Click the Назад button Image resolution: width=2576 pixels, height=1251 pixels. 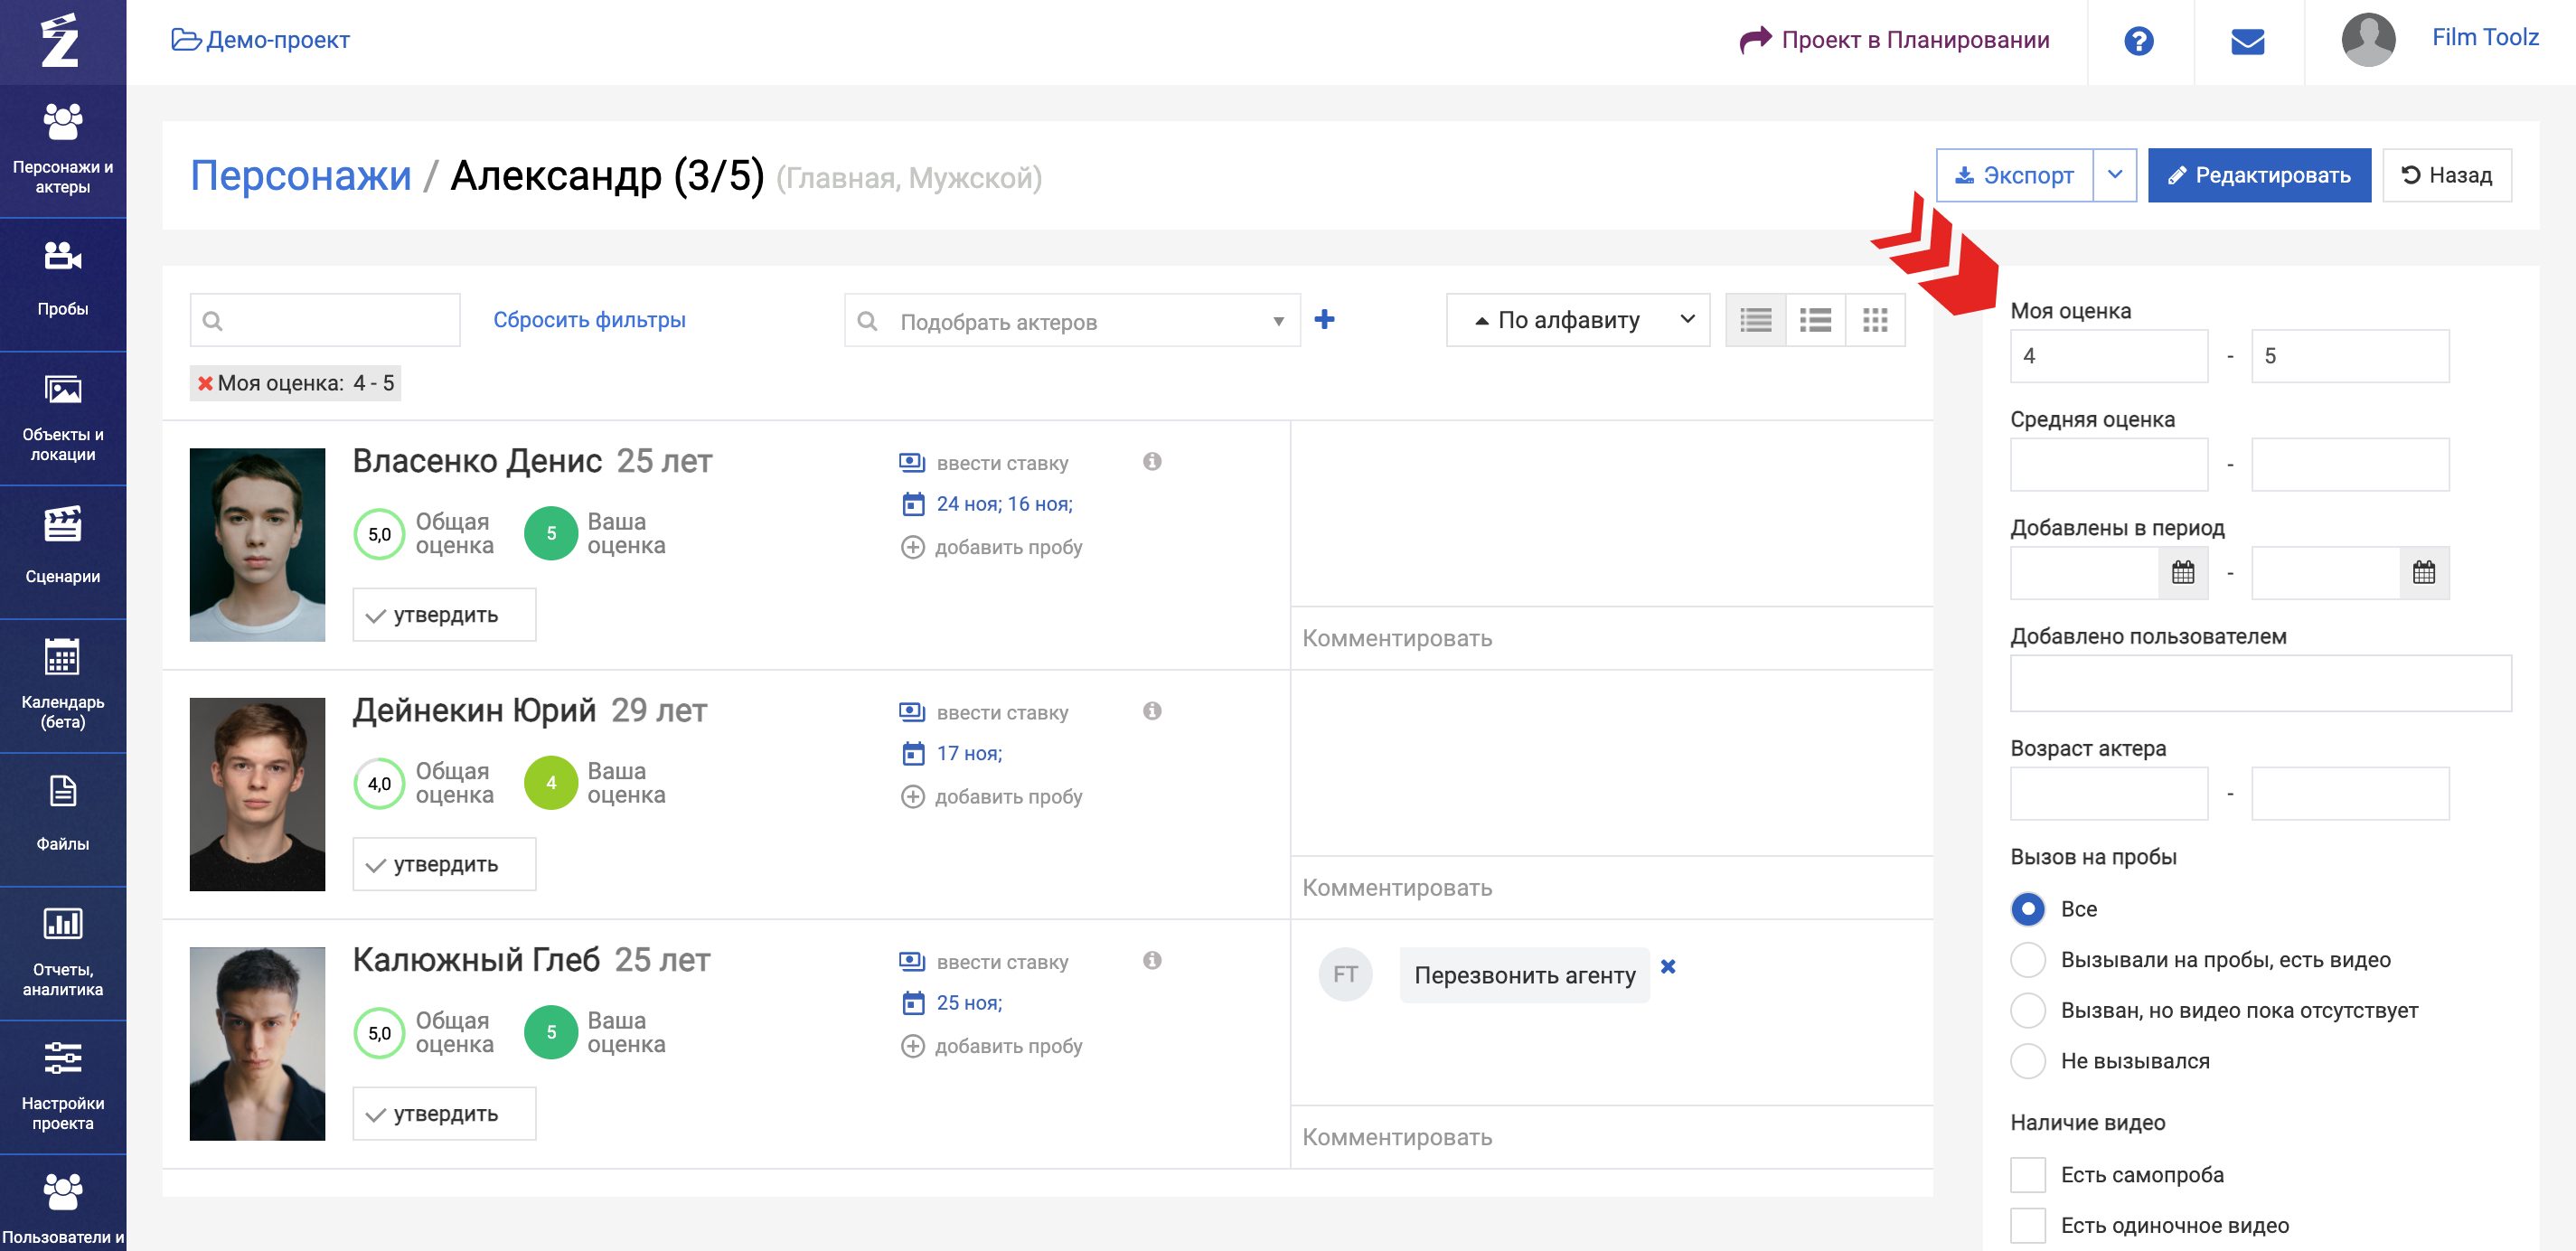point(2446,175)
